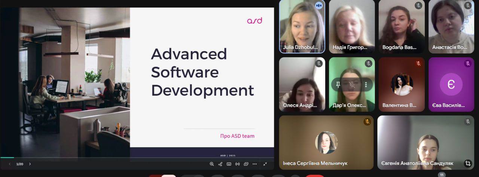Screen dimensions: 479x177
Task: Select Julia Dzhobul... speaker tile
Action: pos(302,27)
